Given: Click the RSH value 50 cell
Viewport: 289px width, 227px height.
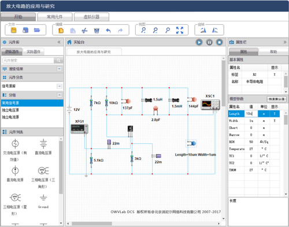Looking at the screenshot, I should [x=251, y=142].
